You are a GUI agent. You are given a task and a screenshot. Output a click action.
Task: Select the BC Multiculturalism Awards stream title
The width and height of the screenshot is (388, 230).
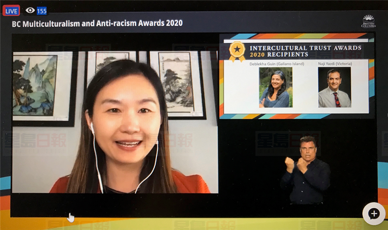pos(97,23)
